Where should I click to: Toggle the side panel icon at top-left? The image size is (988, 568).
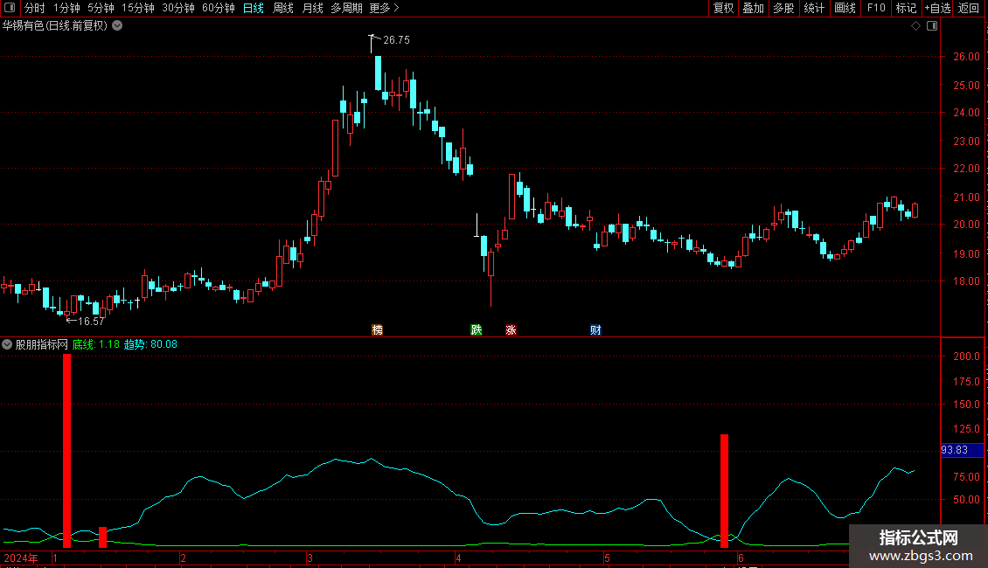coord(10,8)
